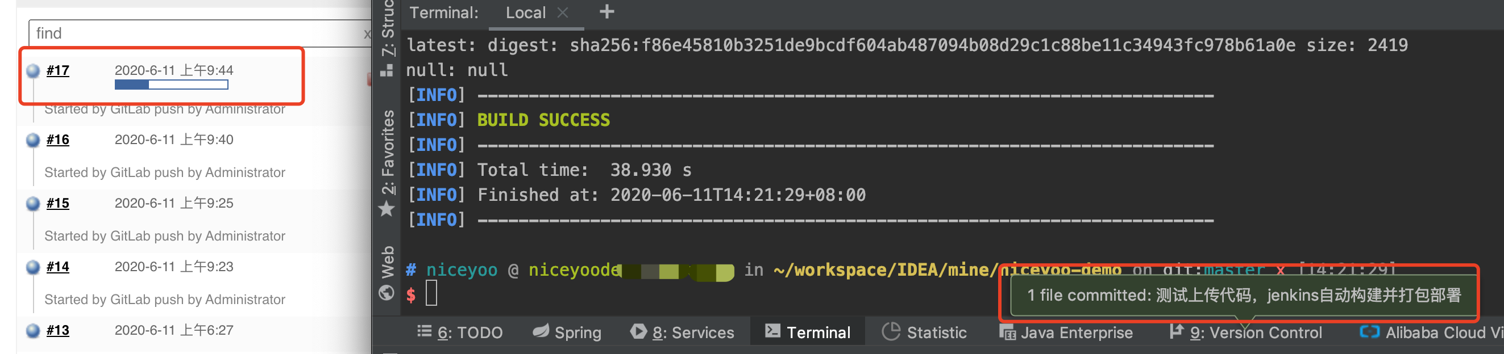Open Jenkins build #17 link
Viewport: 1504px width, 354px height.
(58, 70)
